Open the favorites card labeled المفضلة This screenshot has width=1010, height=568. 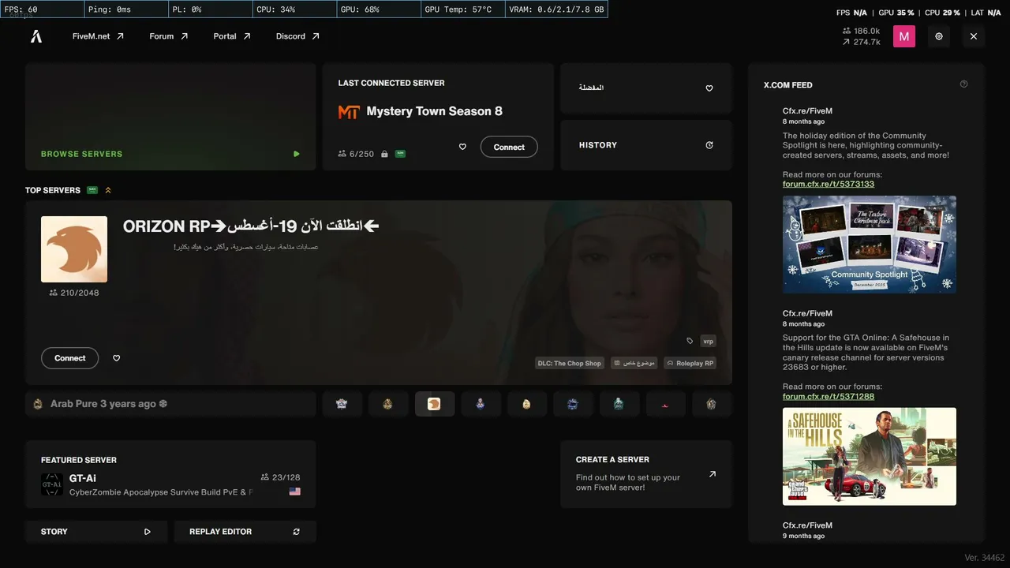click(x=646, y=88)
